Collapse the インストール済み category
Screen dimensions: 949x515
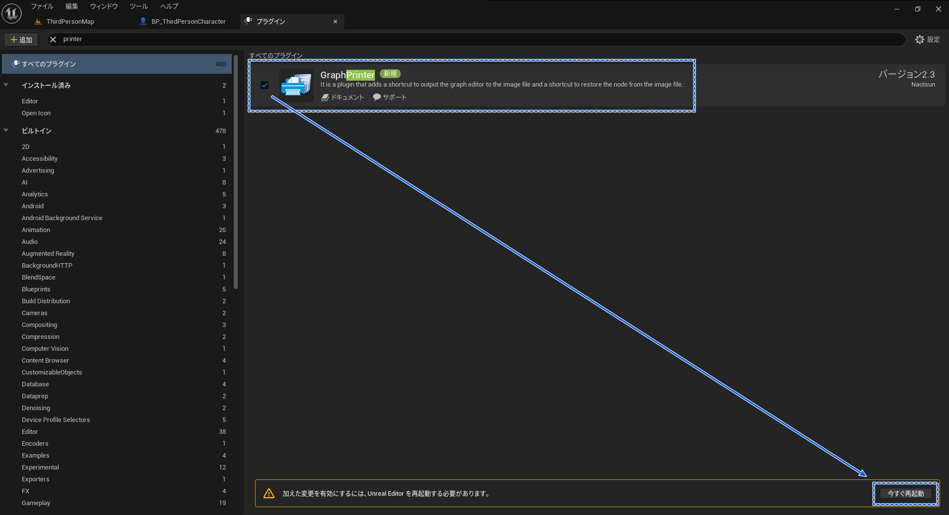click(x=6, y=85)
